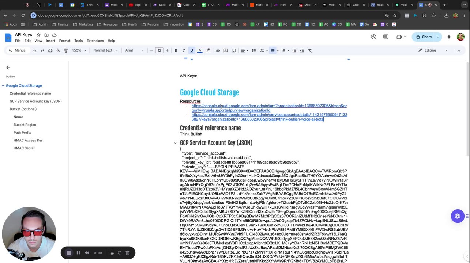Decrease indent of selected text
Image resolution: width=470 pixels, height=263 pixels.
click(x=294, y=50)
